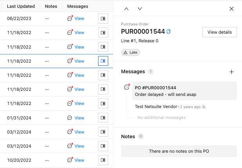The height and width of the screenshot is (168, 242).
Task: Click 'There are no notes on this PO'
Action: click(x=179, y=151)
